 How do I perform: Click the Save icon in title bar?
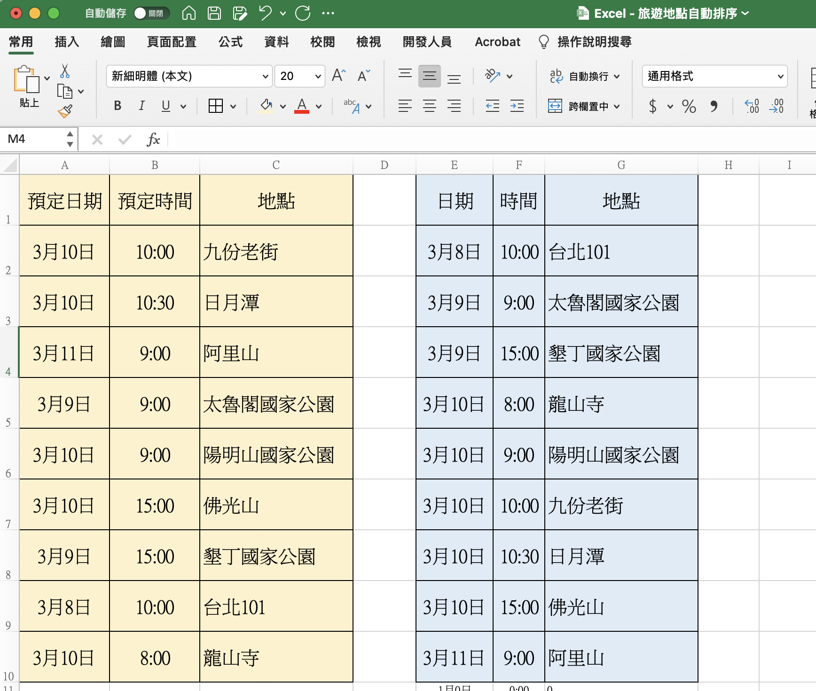[214, 13]
